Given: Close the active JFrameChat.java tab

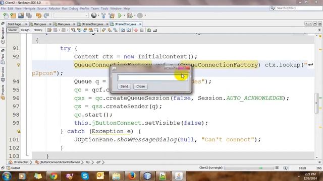Looking at the screenshot, I should [x=140, y=24].
